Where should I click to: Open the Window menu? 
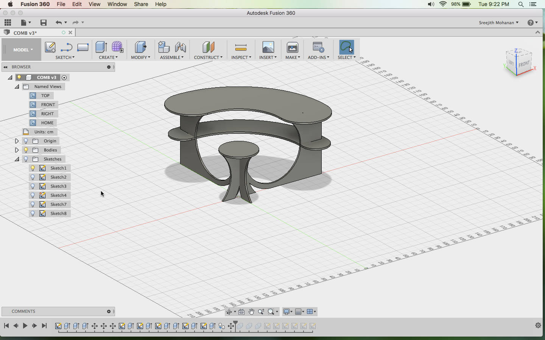[x=117, y=4]
